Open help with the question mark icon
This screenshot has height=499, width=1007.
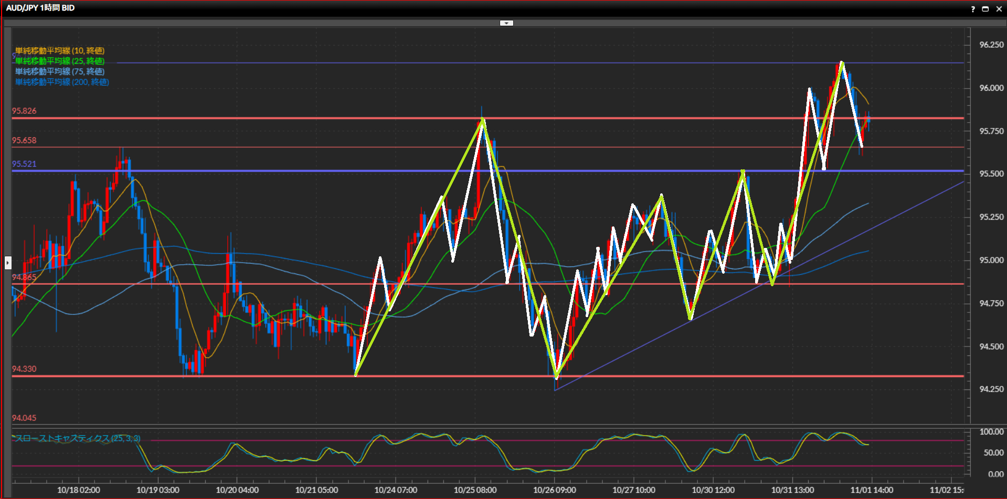[x=973, y=9]
